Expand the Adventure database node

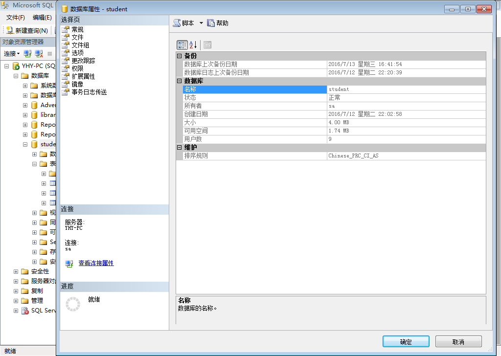[25, 105]
